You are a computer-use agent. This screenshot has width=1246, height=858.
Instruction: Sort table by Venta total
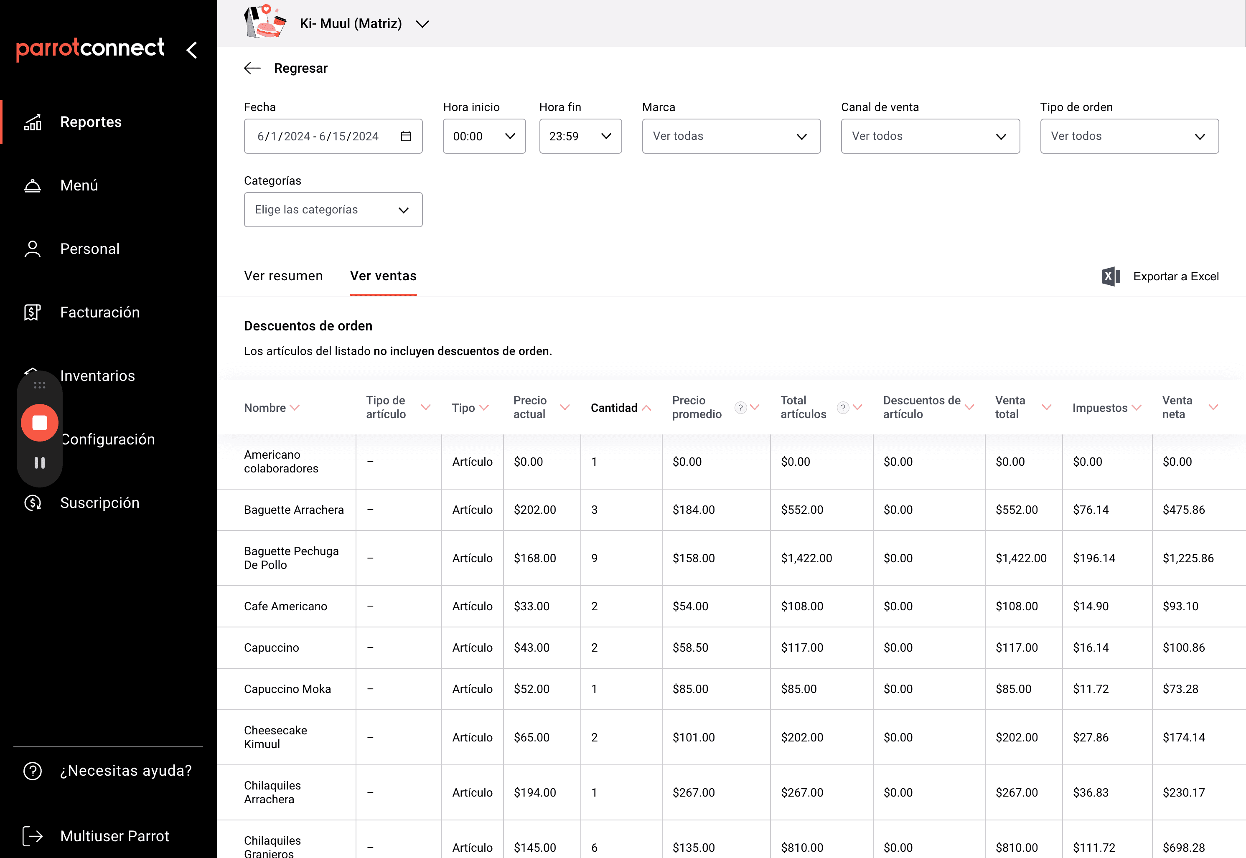1023,408
